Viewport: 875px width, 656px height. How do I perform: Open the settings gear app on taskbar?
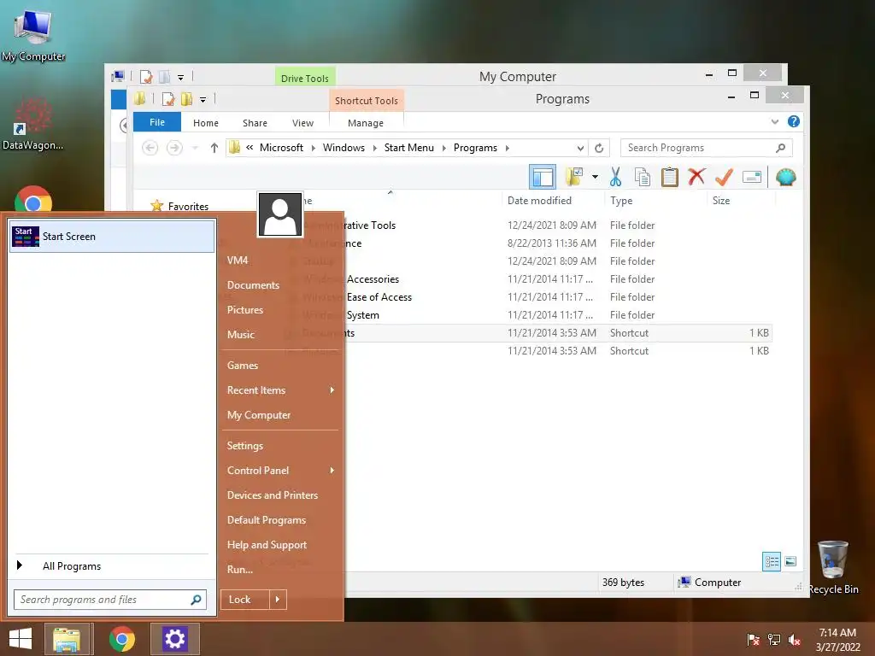[x=174, y=639]
